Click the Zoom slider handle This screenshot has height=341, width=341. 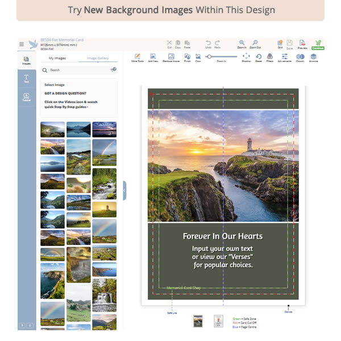point(209,56)
